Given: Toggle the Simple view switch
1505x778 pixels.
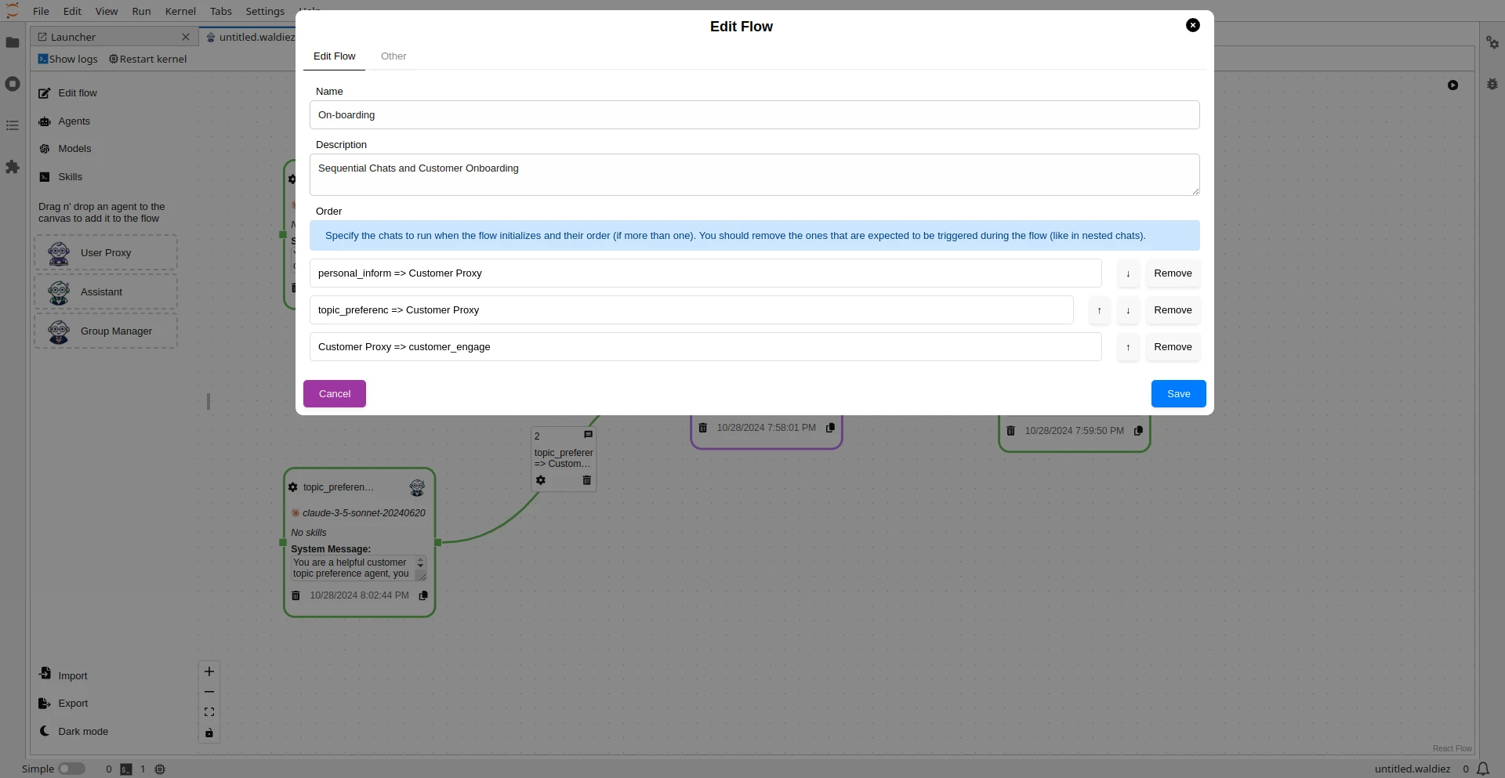Looking at the screenshot, I should coord(72,769).
